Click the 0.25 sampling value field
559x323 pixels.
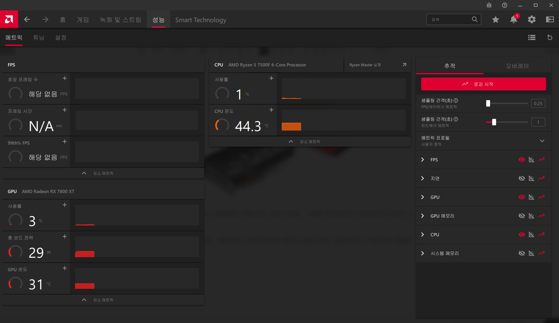pyautogui.click(x=538, y=103)
